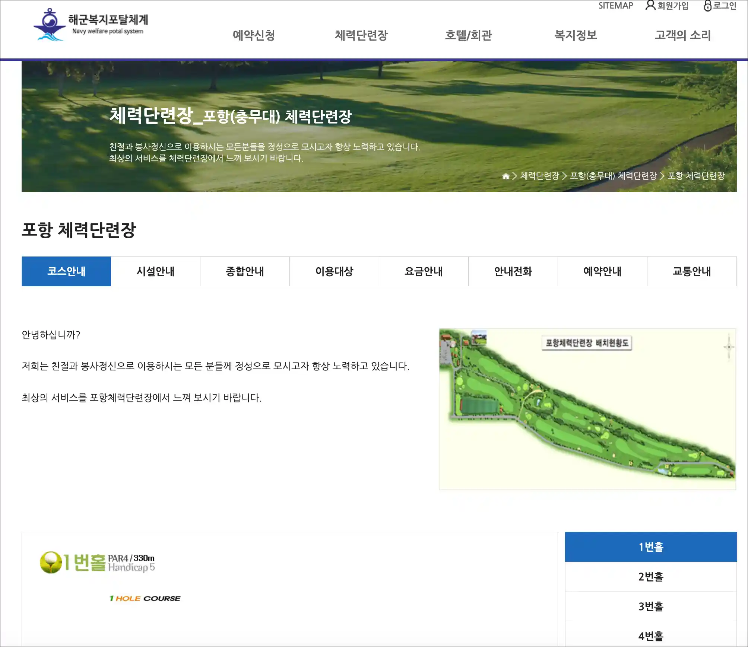Click the 포항체력단련장 course map image
The width and height of the screenshot is (748, 647).
[x=587, y=409]
